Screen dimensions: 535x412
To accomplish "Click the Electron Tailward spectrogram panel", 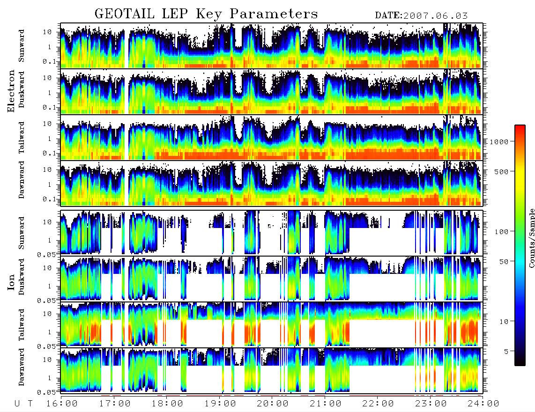I will click(x=272, y=138).
